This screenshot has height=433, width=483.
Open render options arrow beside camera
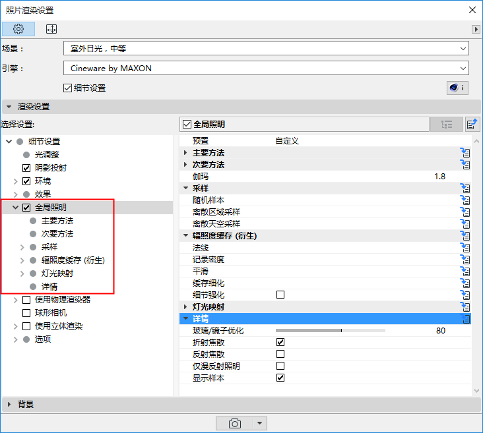pyautogui.click(x=260, y=424)
